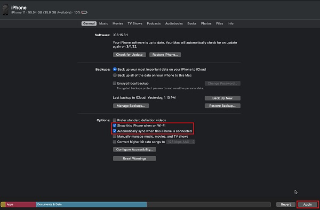Open the Movies tab
This screenshot has width=320, height=210.
(118, 23)
